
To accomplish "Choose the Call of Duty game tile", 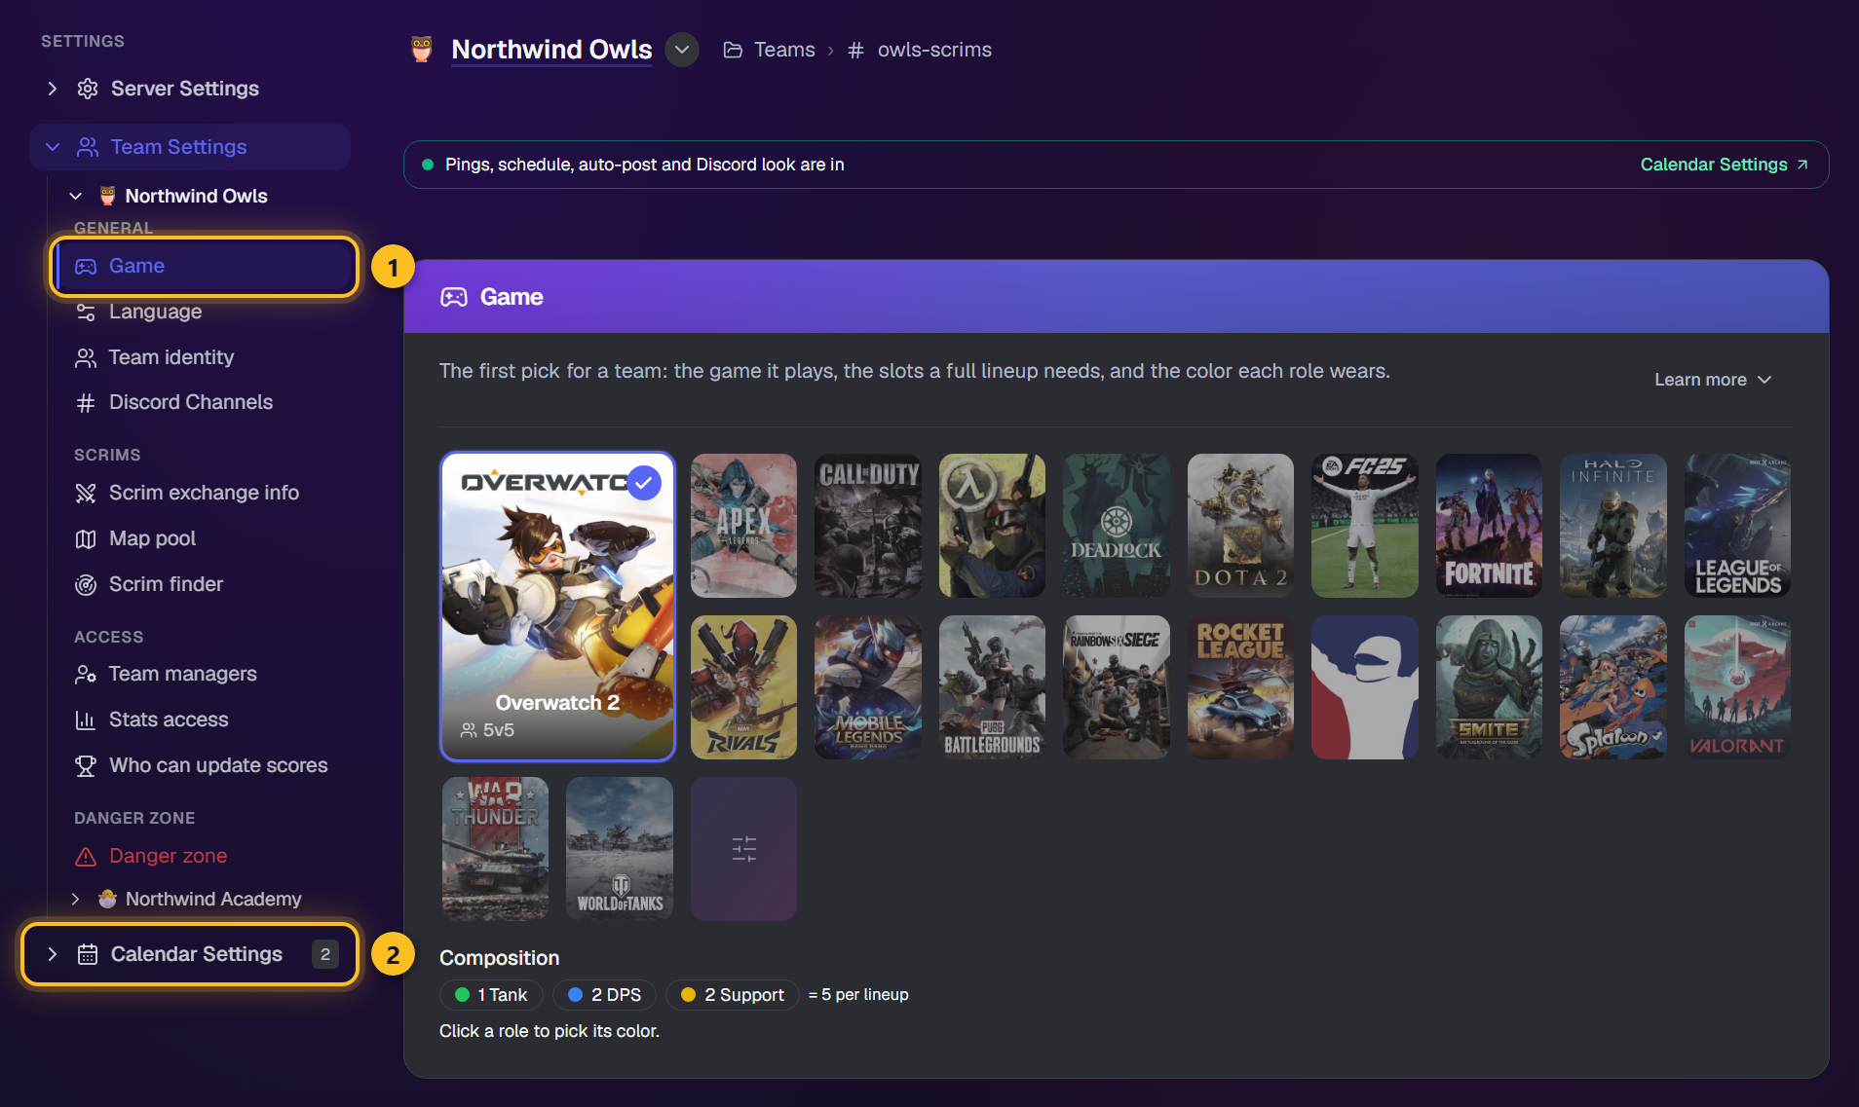I will point(868,526).
